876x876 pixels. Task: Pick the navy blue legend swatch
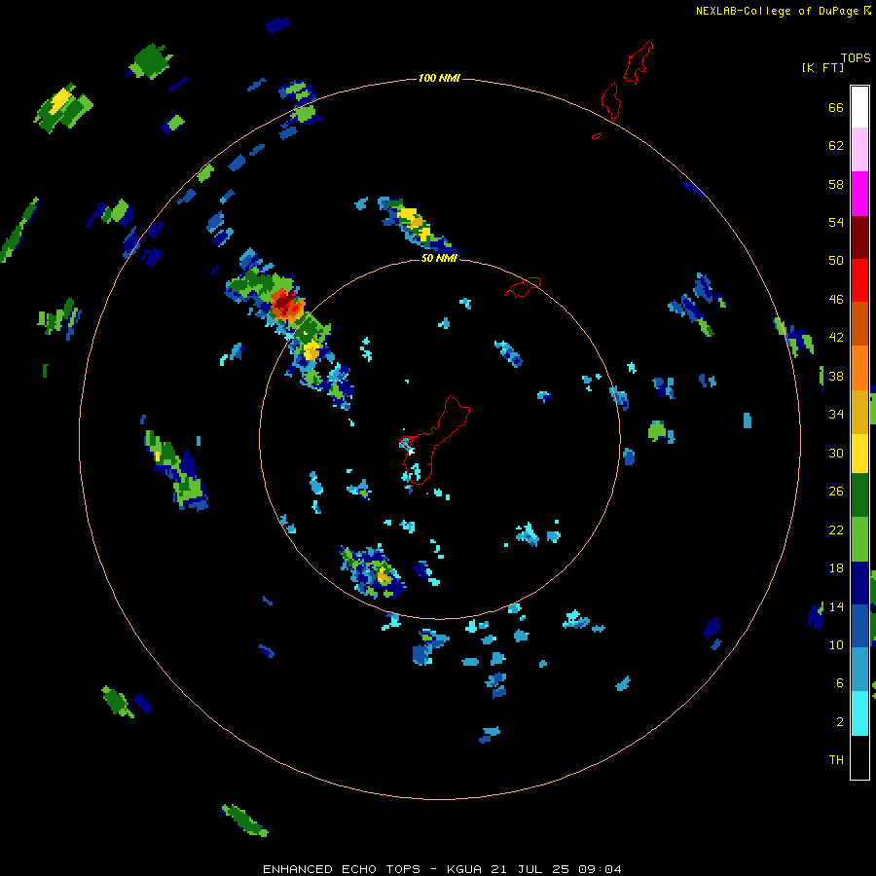859,583
